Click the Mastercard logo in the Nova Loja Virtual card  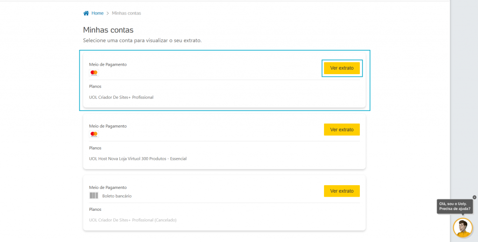click(x=94, y=134)
